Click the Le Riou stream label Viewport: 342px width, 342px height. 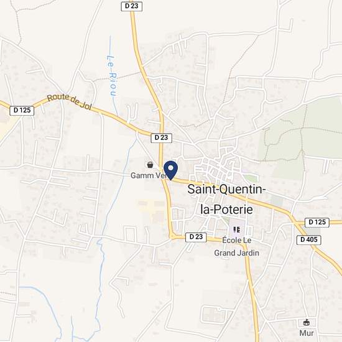click(x=112, y=76)
